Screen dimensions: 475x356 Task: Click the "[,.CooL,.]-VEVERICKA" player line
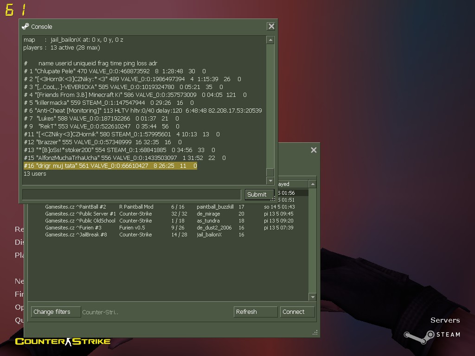coord(123,87)
